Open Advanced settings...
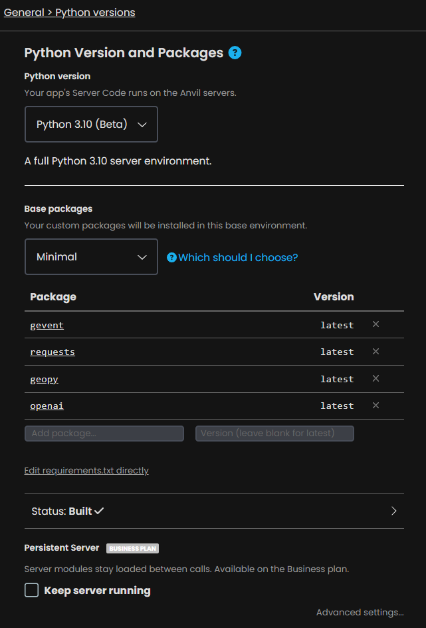This screenshot has width=426, height=628. 360,613
